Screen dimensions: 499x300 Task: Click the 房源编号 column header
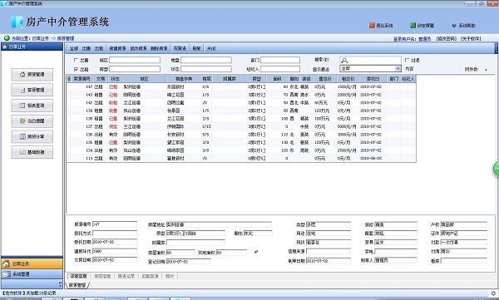point(82,79)
